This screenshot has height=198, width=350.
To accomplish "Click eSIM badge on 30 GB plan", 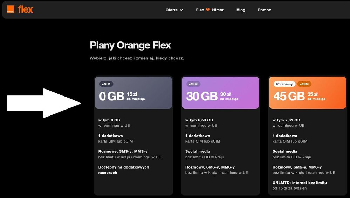I will (193, 84).
